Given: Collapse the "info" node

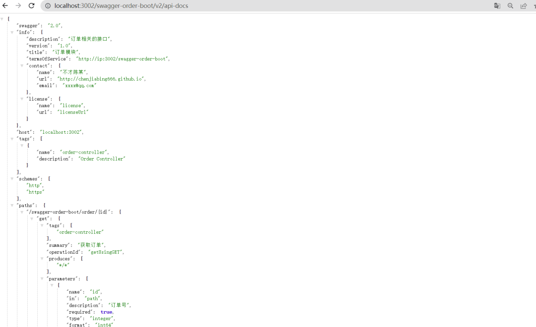Looking at the screenshot, I should (12, 32).
